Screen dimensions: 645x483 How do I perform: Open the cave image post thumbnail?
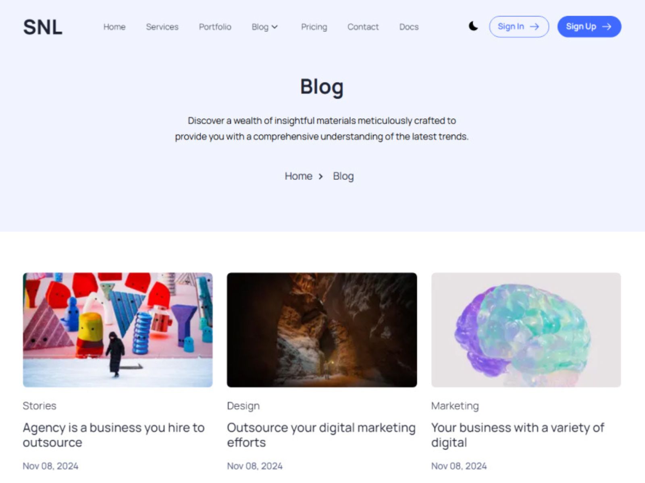[322, 330]
